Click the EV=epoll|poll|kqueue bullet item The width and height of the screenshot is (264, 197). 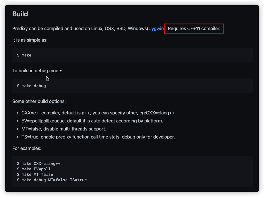point(92,121)
